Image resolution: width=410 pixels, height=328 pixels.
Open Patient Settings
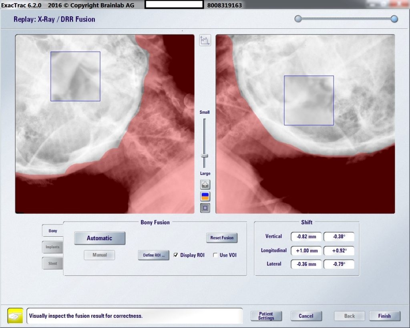tap(266, 316)
